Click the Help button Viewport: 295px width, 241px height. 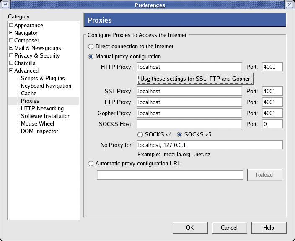269,228
